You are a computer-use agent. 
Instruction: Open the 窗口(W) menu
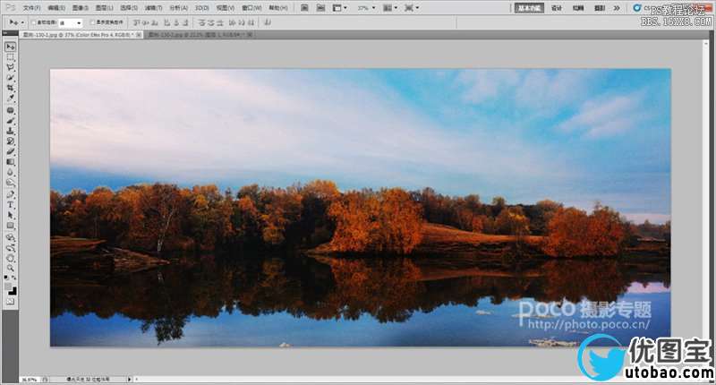tap(252, 8)
